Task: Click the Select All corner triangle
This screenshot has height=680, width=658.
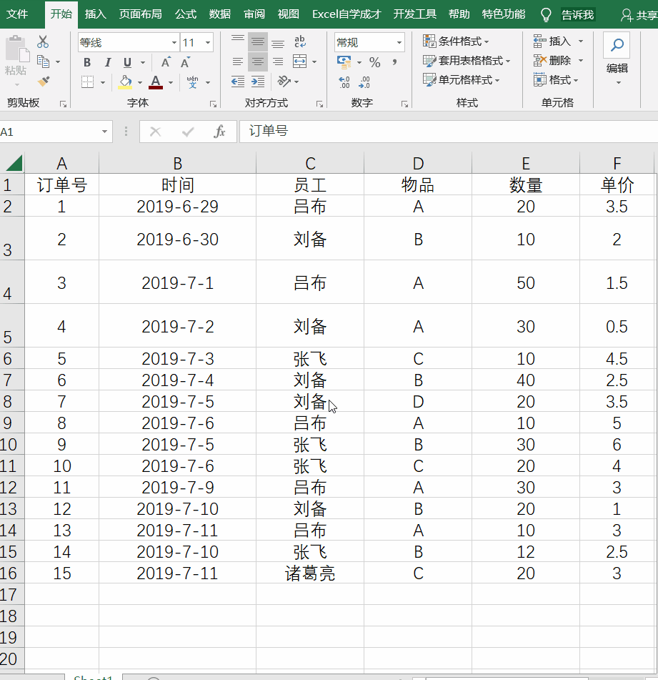Action: click(x=13, y=164)
